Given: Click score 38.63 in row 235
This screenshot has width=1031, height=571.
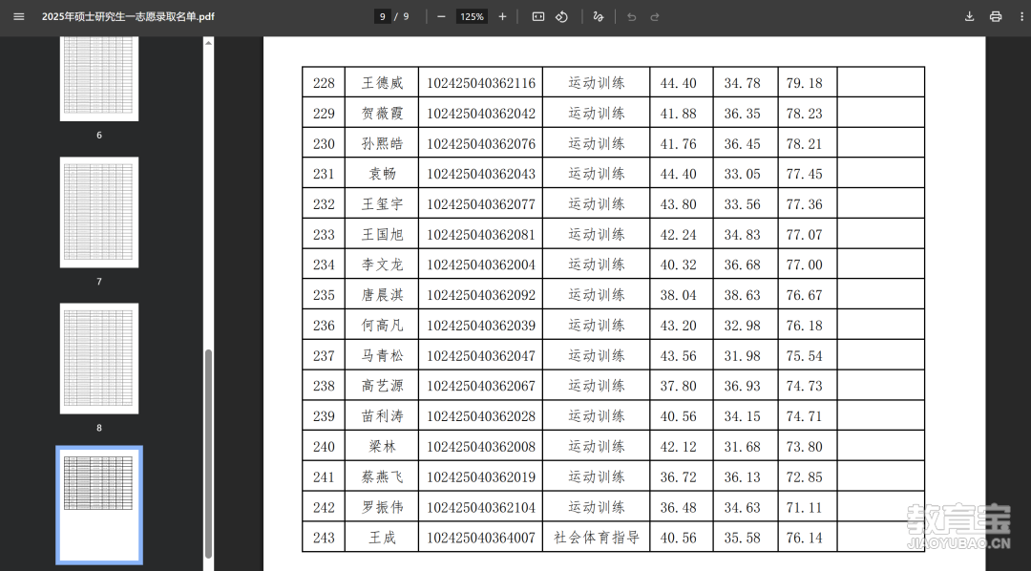Looking at the screenshot, I should click(x=742, y=295).
